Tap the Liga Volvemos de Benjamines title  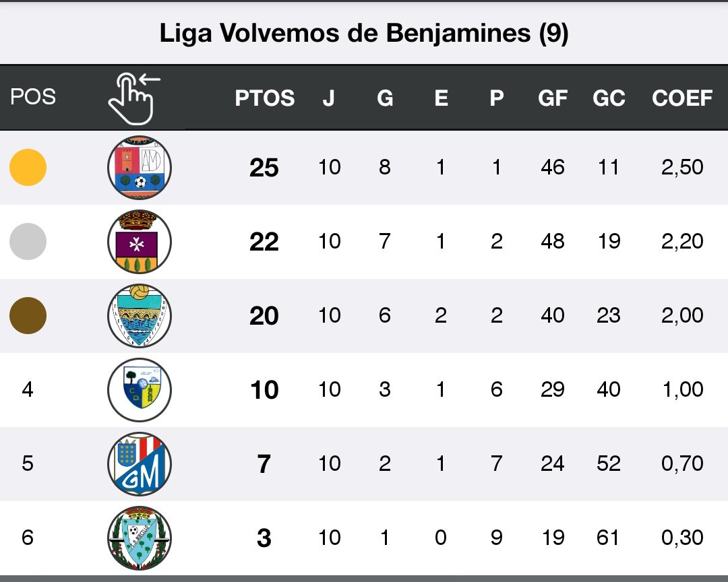coord(364,34)
